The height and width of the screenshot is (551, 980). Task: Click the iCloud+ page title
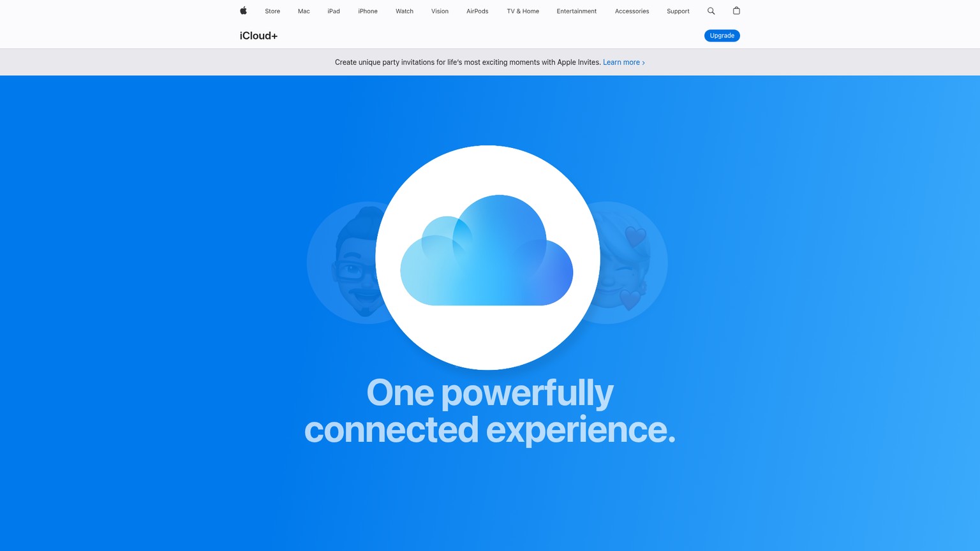[258, 36]
